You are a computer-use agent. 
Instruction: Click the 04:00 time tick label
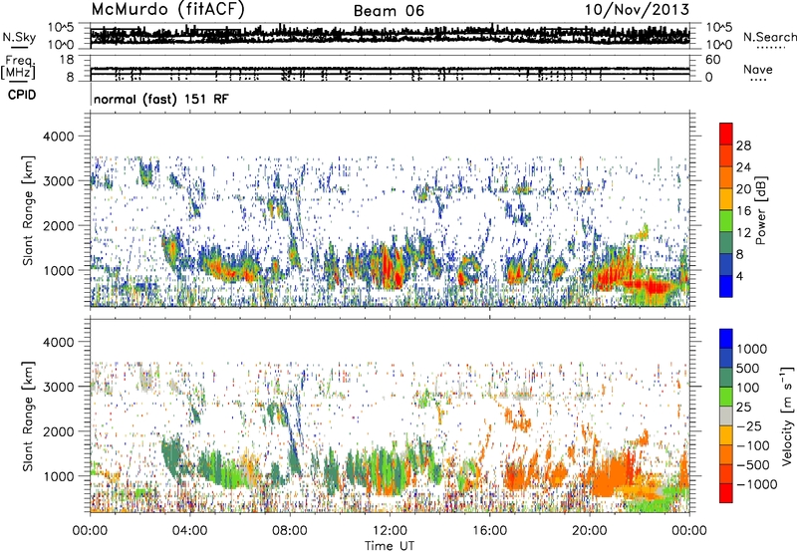click(189, 531)
